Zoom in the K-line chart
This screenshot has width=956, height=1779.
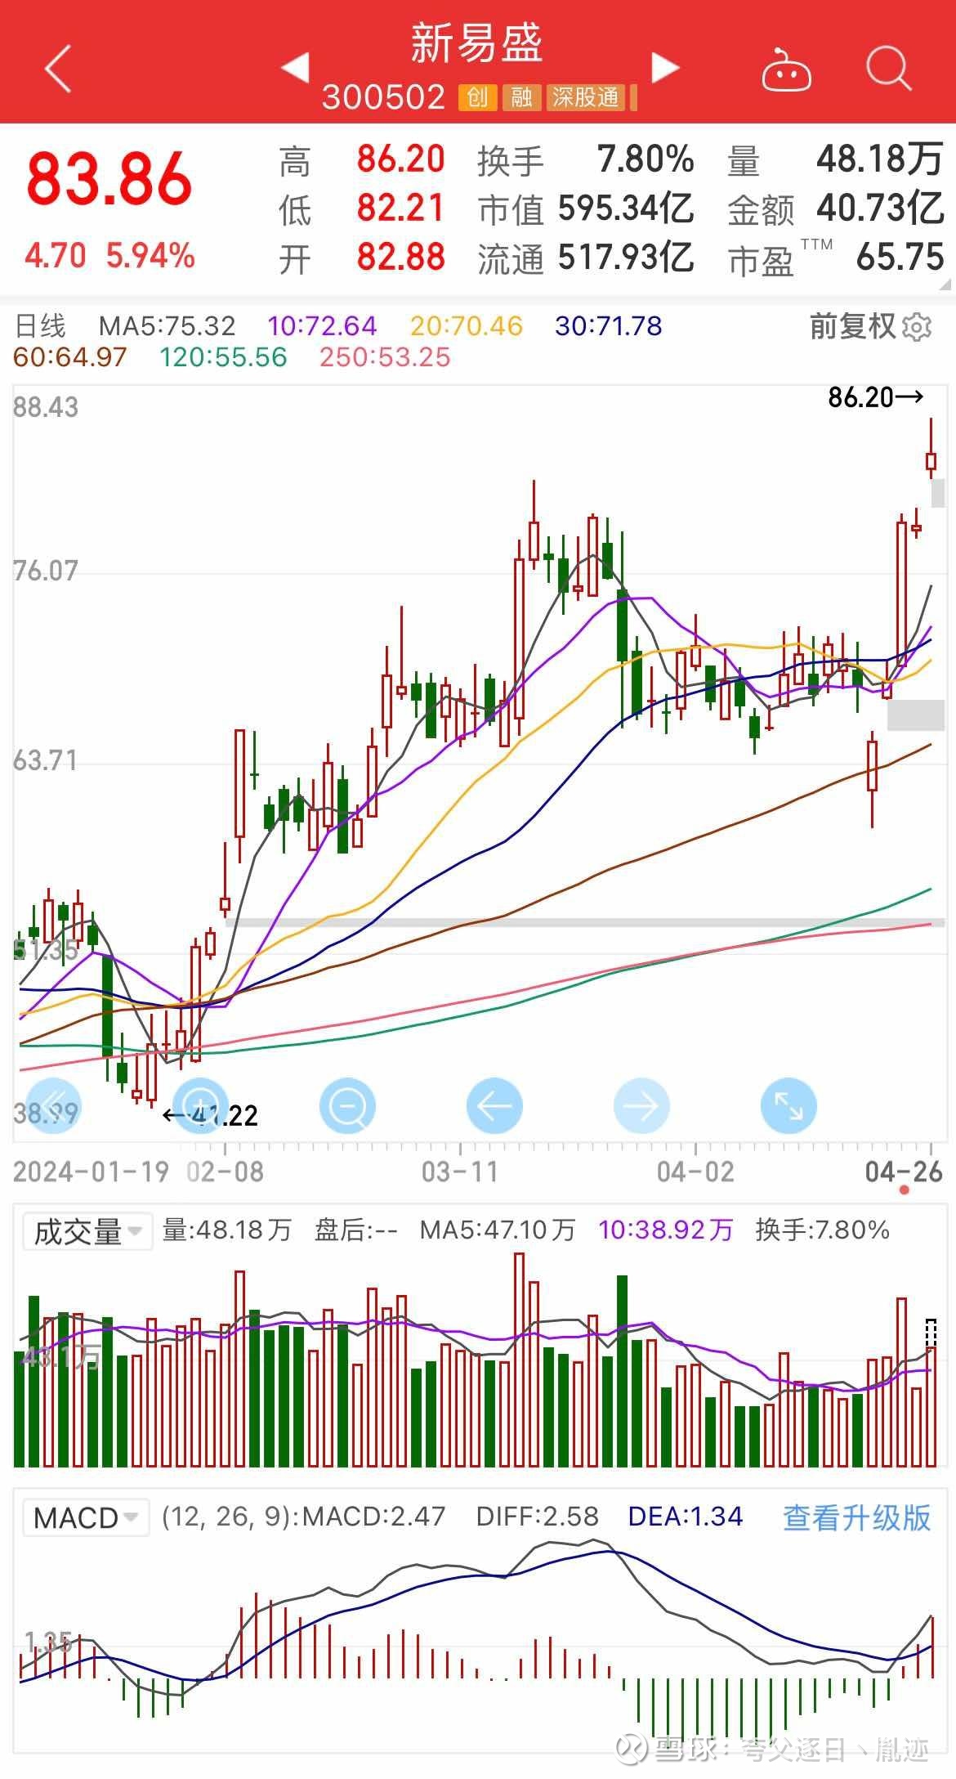(200, 1106)
